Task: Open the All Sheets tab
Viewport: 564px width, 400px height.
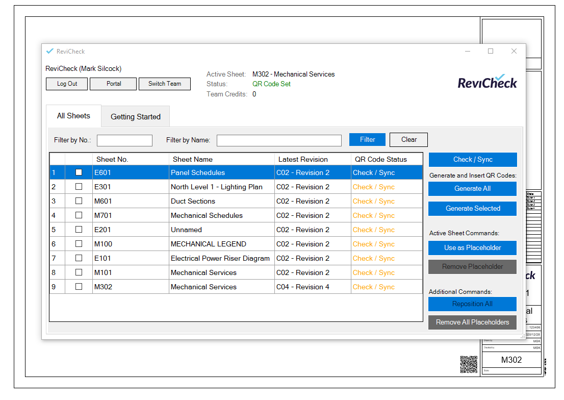Action: [x=73, y=116]
